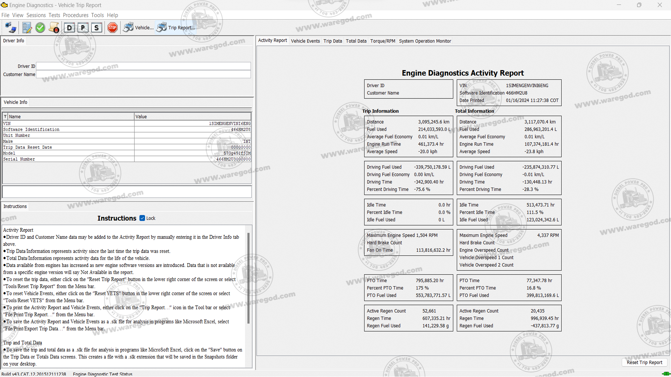Open the P window toolbar button

click(x=83, y=28)
